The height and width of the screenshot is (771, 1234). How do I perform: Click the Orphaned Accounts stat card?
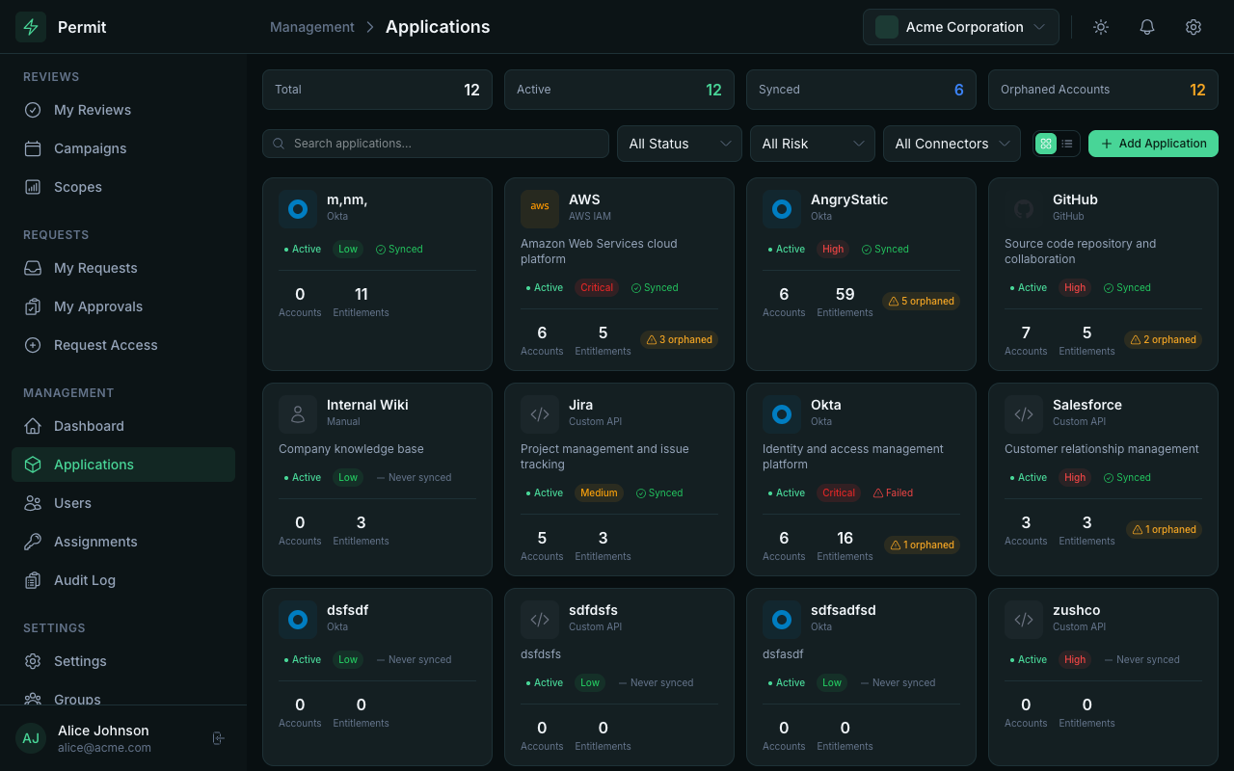(x=1102, y=89)
